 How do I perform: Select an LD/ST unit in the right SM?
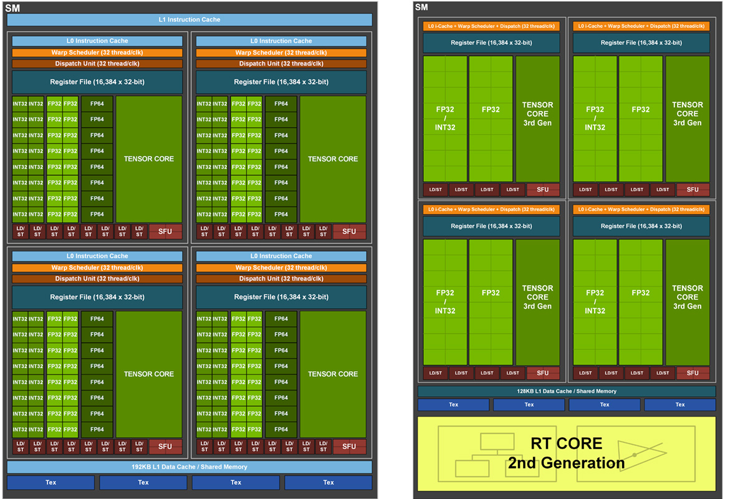435,189
